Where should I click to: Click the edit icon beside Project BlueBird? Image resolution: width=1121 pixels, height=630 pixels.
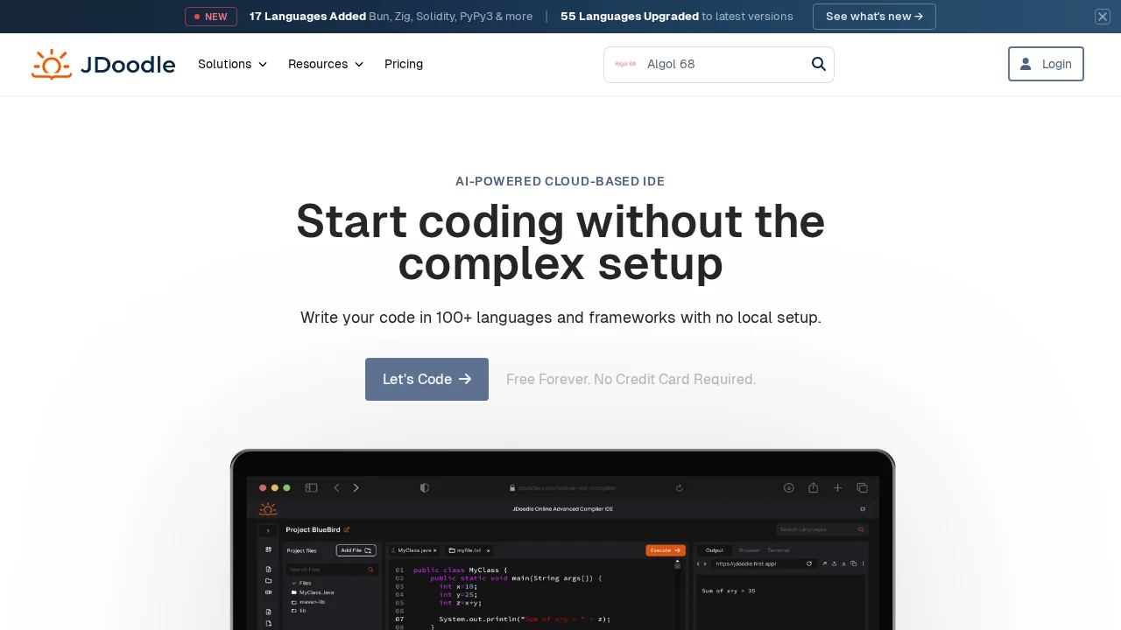coord(347,529)
